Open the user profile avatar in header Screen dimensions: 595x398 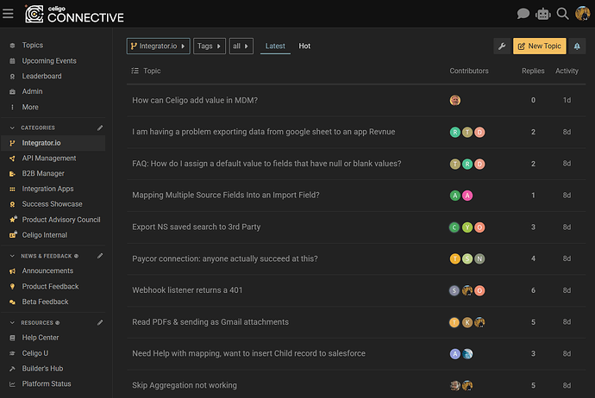pyautogui.click(x=582, y=14)
